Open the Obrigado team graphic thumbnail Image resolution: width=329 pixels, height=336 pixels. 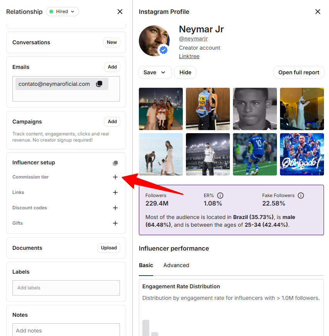[x=302, y=154]
